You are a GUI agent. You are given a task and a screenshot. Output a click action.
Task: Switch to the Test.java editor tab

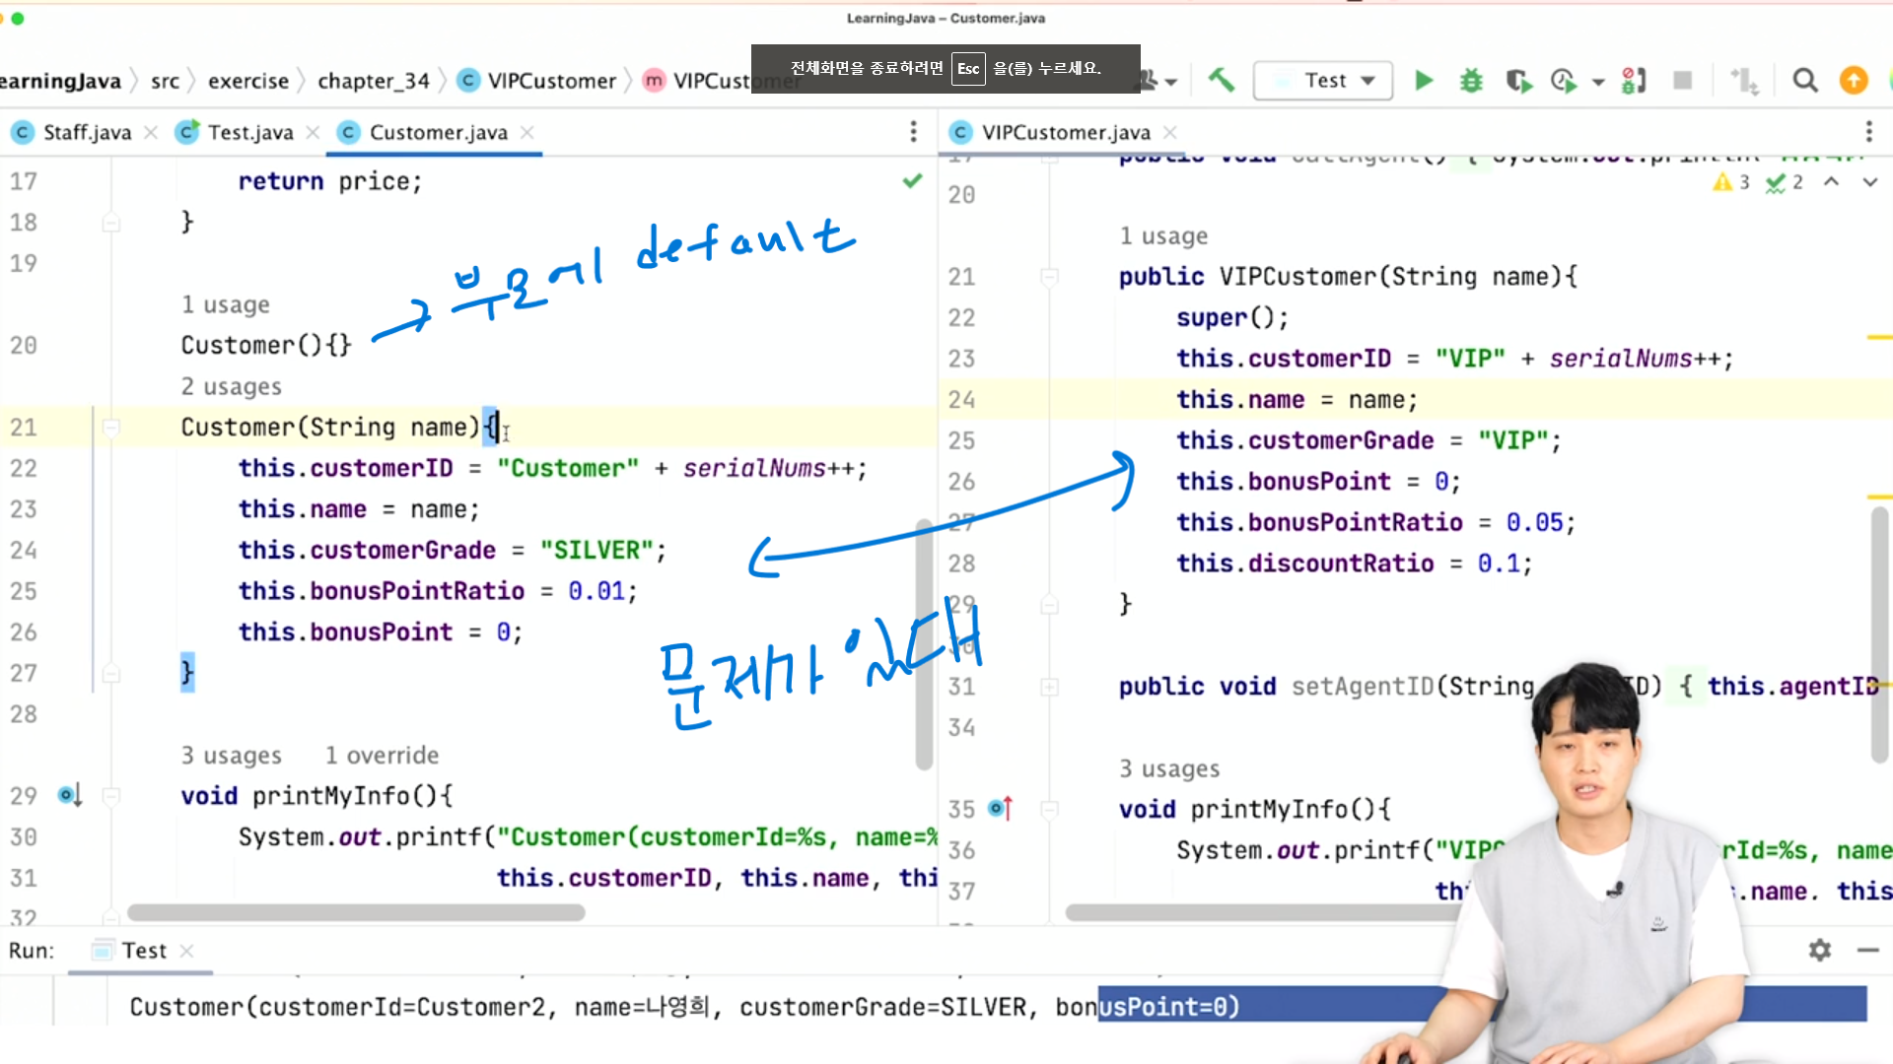tap(249, 132)
